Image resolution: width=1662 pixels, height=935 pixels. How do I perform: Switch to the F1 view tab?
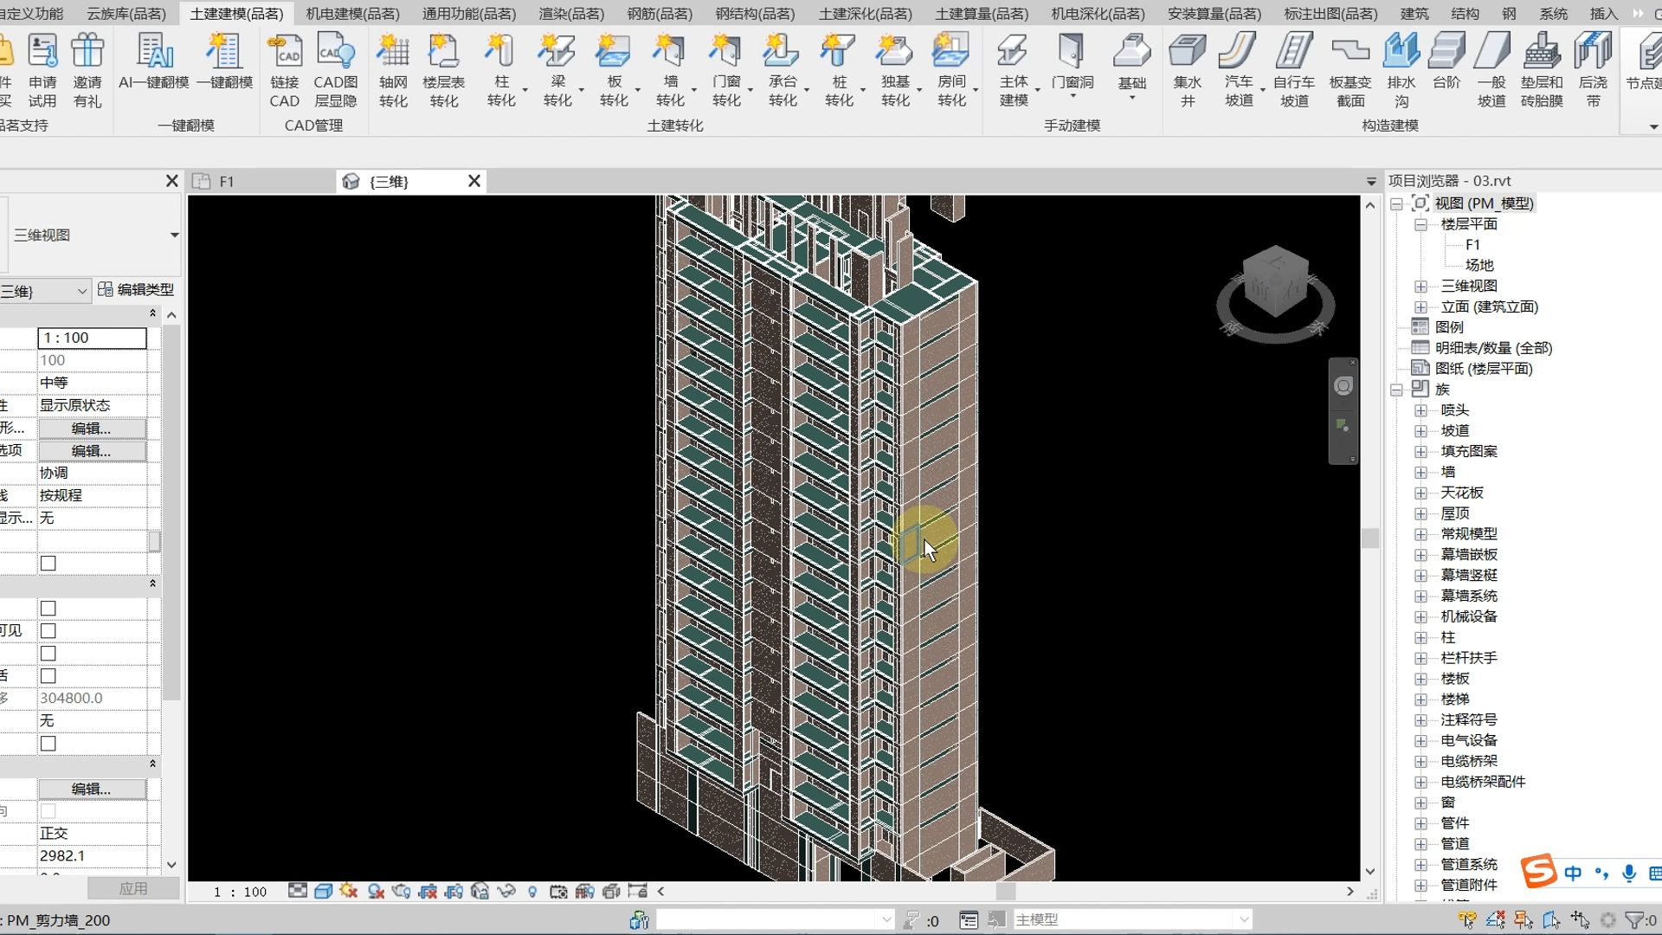coord(227,182)
